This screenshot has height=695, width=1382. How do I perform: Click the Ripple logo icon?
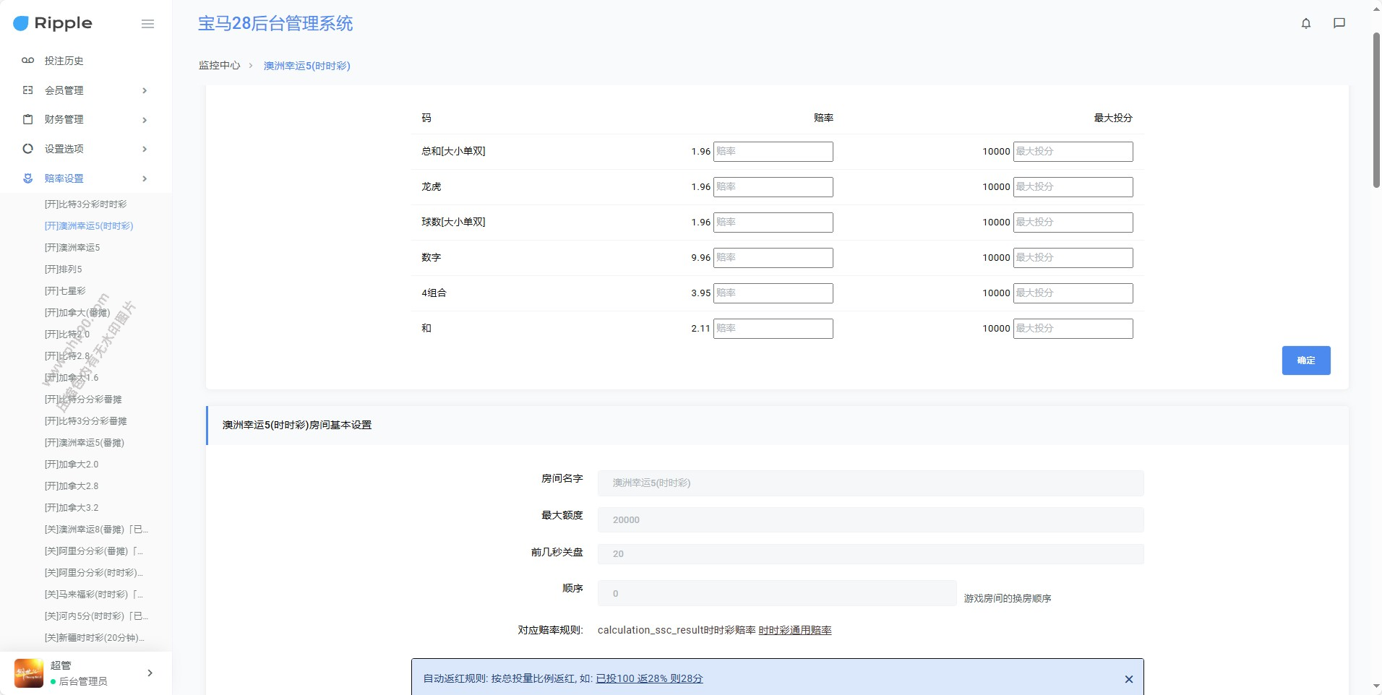[x=21, y=24]
